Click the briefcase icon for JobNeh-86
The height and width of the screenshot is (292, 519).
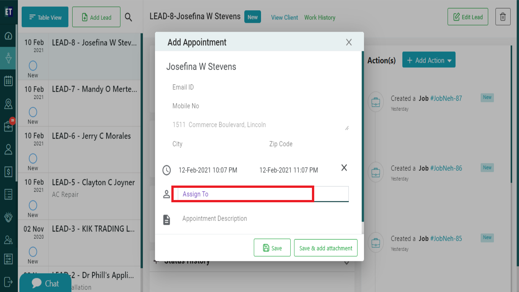pyautogui.click(x=376, y=172)
